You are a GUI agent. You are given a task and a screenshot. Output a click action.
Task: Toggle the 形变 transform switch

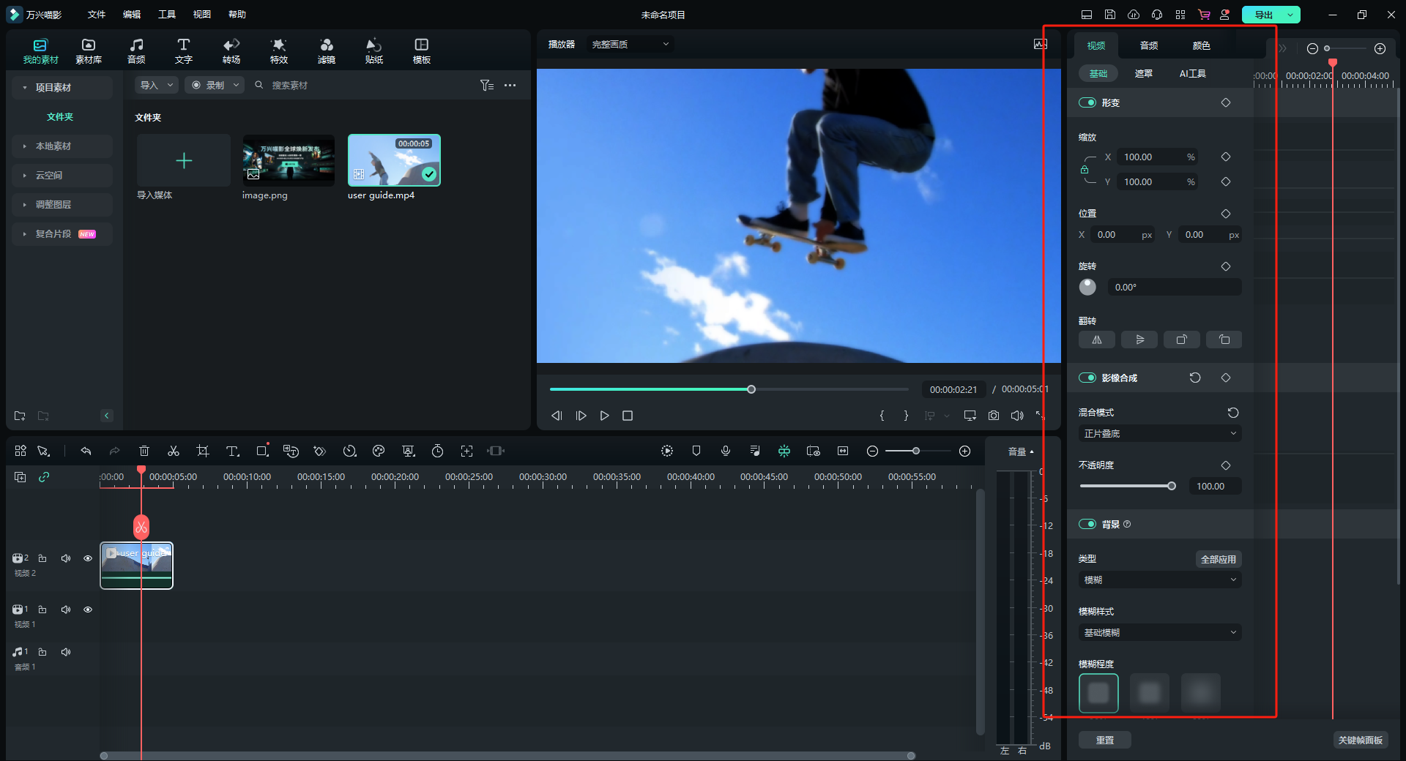click(x=1087, y=102)
